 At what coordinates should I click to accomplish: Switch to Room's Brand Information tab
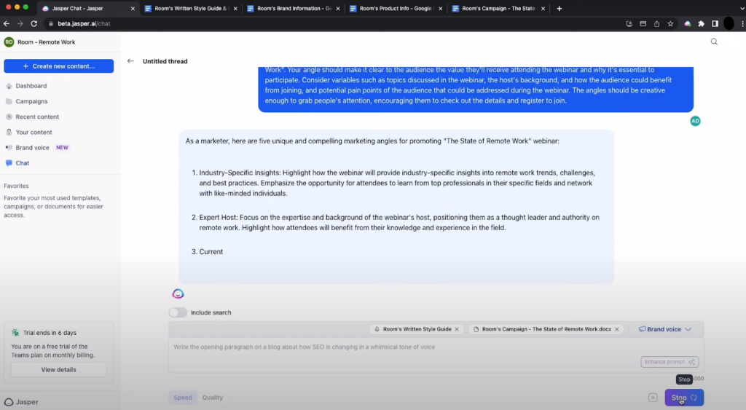[294, 9]
